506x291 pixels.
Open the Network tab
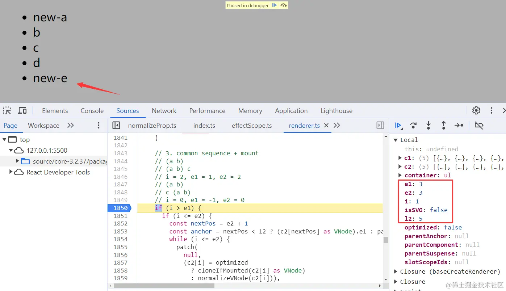[x=164, y=111]
